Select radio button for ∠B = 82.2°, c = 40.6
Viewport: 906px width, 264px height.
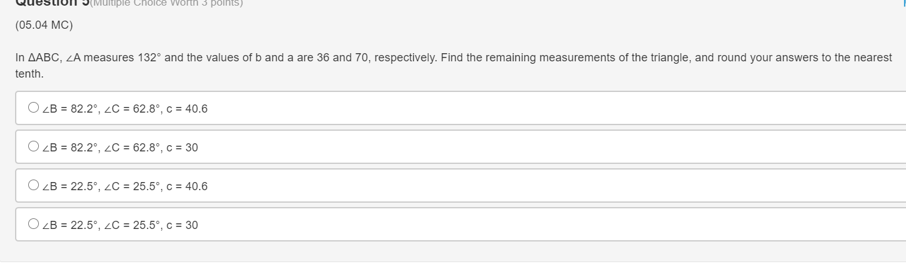click(33, 108)
